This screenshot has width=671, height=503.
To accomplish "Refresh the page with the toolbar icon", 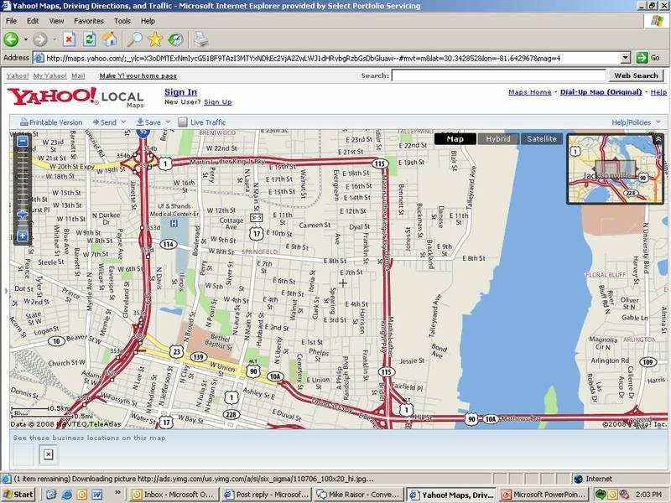I will click(x=90, y=39).
